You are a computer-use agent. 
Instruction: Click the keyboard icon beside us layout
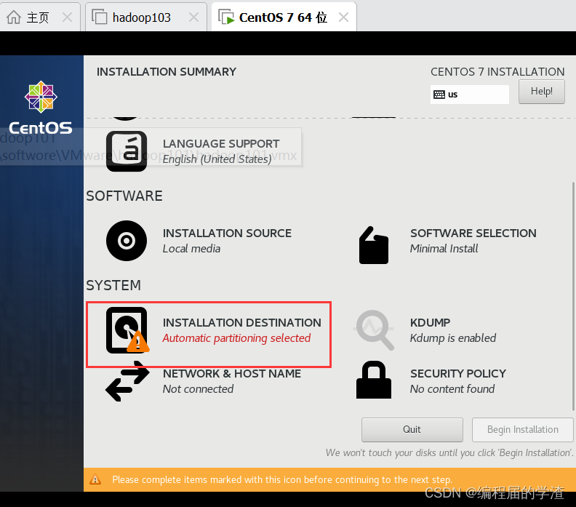439,95
